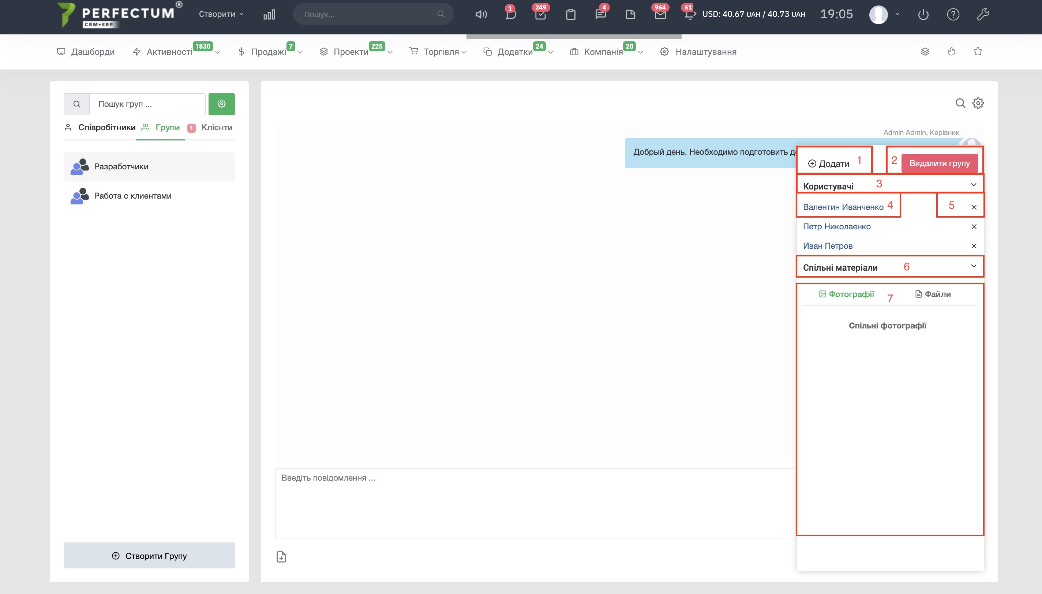Image resolution: width=1042 pixels, height=594 pixels.
Task: Open tasks checklist icon with 249 badge
Action: [x=541, y=15]
